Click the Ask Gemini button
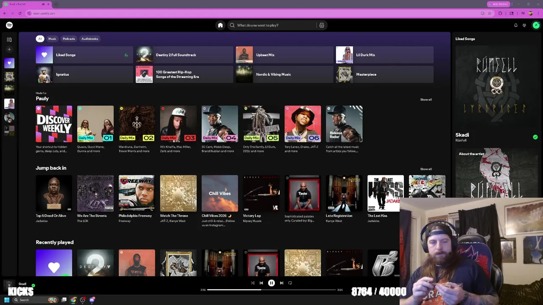 click(x=498, y=4)
